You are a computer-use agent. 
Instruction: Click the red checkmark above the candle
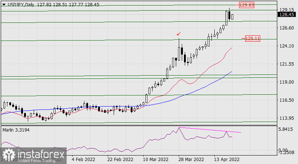tap(179, 34)
